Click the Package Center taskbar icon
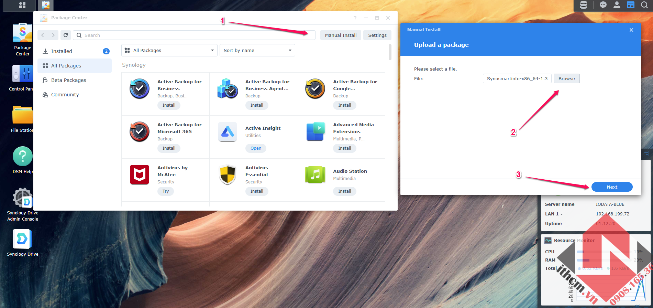The image size is (653, 308). pos(45,5)
